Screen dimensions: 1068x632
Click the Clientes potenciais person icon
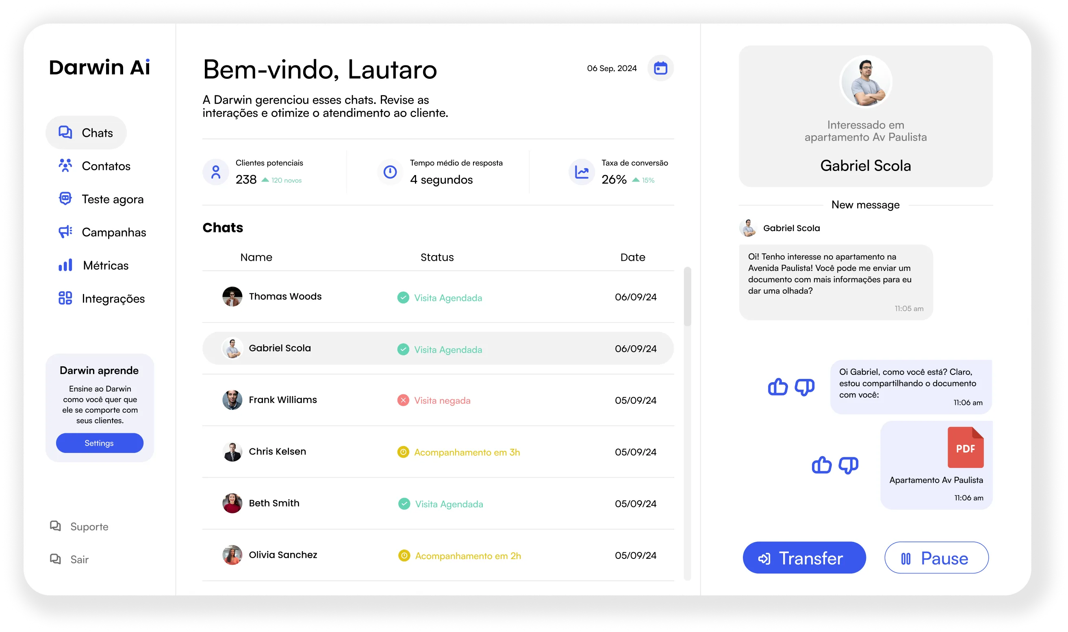[216, 172]
